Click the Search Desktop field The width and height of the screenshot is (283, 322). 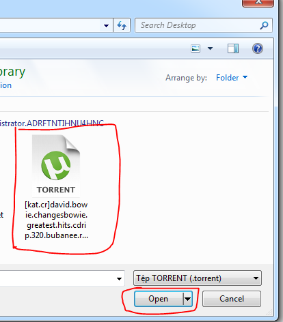(203, 25)
